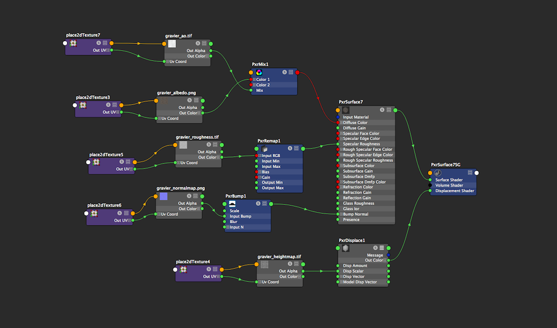Change view mode on PxrDisplace1 node
Screen dimensions: 557x328
click(382, 248)
